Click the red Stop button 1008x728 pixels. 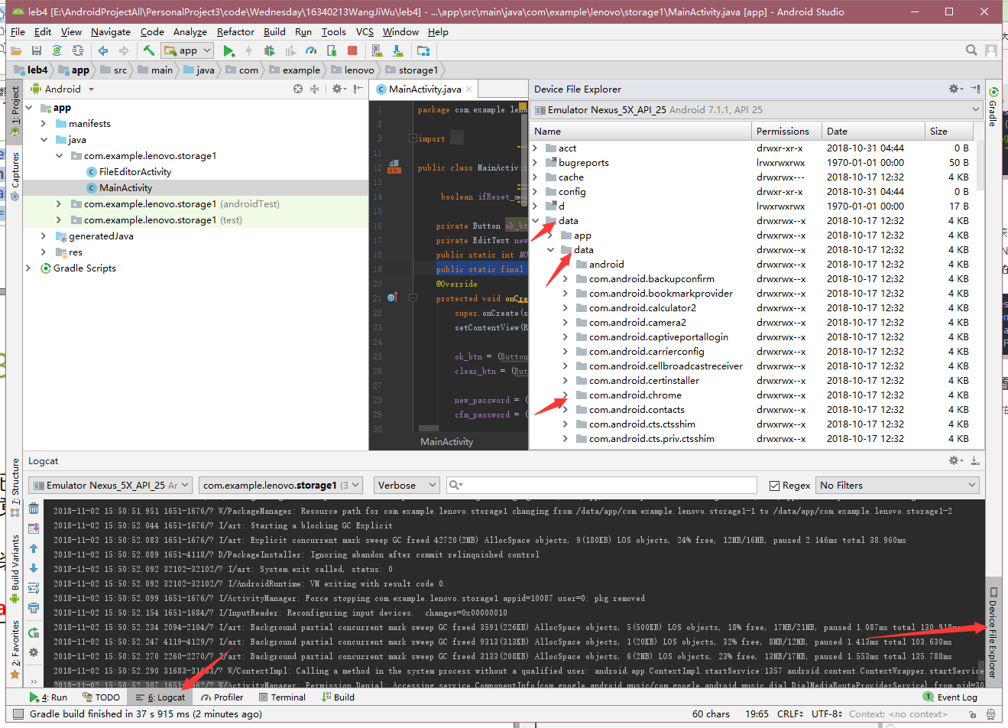(352, 50)
